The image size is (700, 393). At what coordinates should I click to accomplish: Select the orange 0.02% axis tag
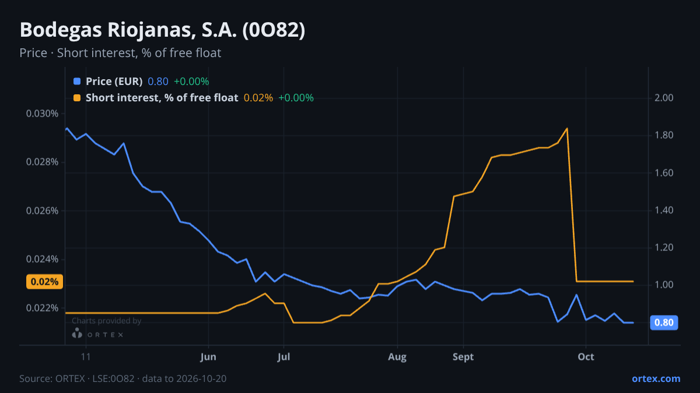[x=44, y=282]
